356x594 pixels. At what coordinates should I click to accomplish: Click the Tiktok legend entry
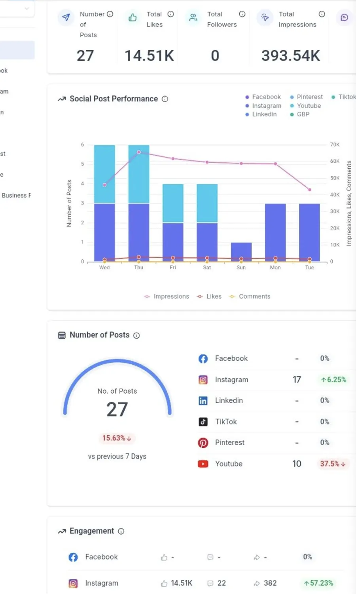[x=343, y=97]
